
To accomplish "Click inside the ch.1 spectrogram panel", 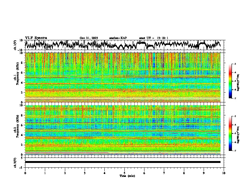I will 123,77.
